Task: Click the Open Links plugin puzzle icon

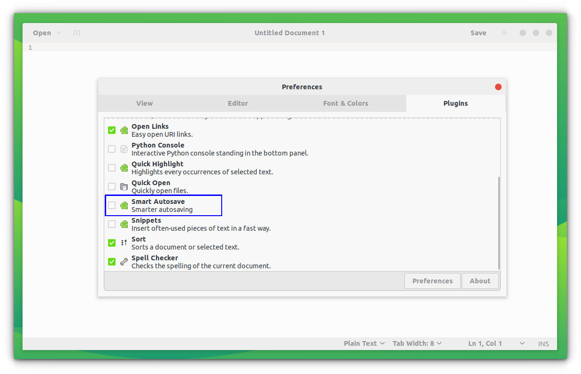Action: click(124, 130)
